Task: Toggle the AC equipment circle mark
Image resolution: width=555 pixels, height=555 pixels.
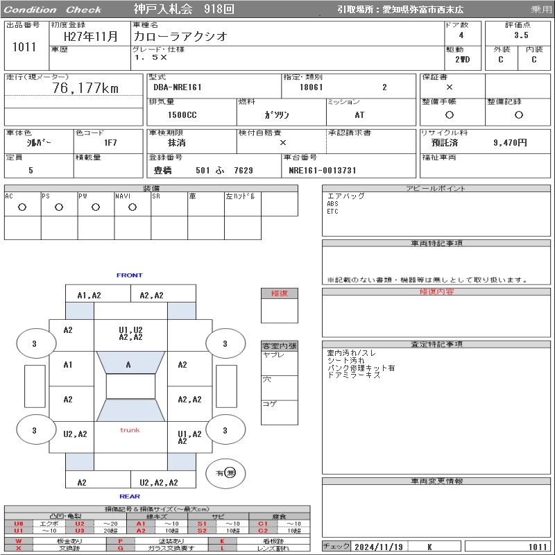Action: (x=22, y=207)
